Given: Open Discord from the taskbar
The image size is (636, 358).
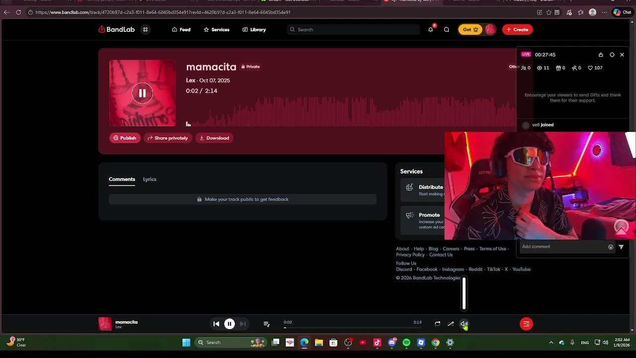Looking at the screenshot, I should [x=392, y=342].
